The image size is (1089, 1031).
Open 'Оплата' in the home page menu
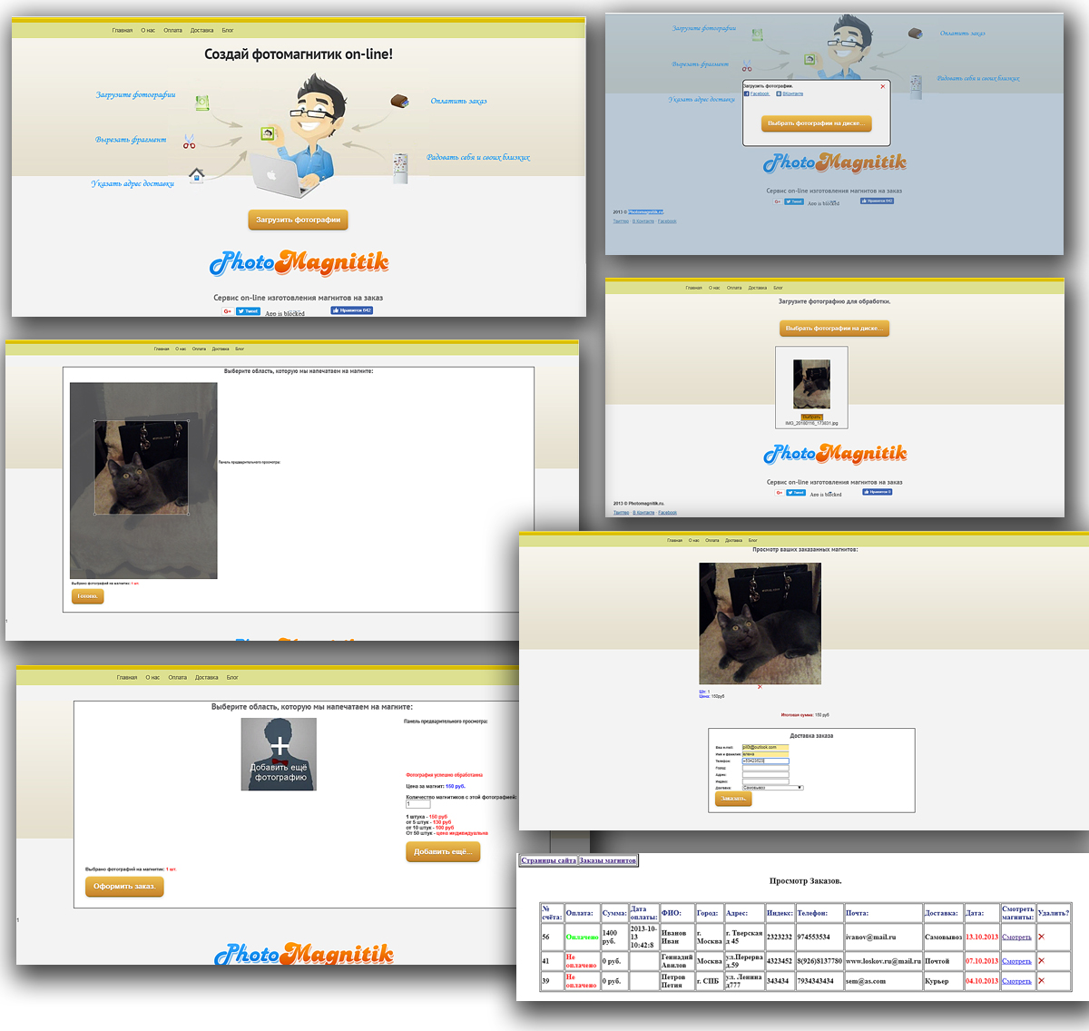172,30
